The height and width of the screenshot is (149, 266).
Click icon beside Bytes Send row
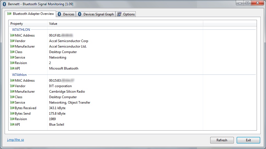tap(12, 113)
